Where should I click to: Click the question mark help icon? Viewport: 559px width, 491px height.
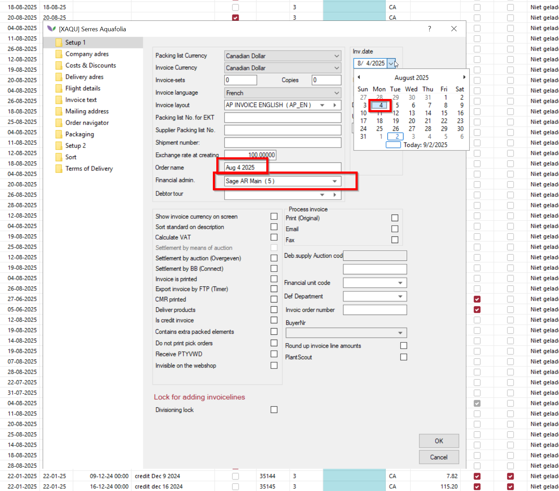[x=429, y=29]
